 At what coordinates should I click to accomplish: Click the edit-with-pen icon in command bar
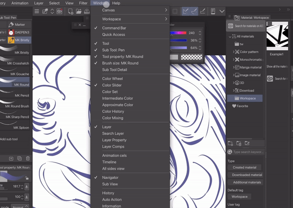[x=45, y=11]
